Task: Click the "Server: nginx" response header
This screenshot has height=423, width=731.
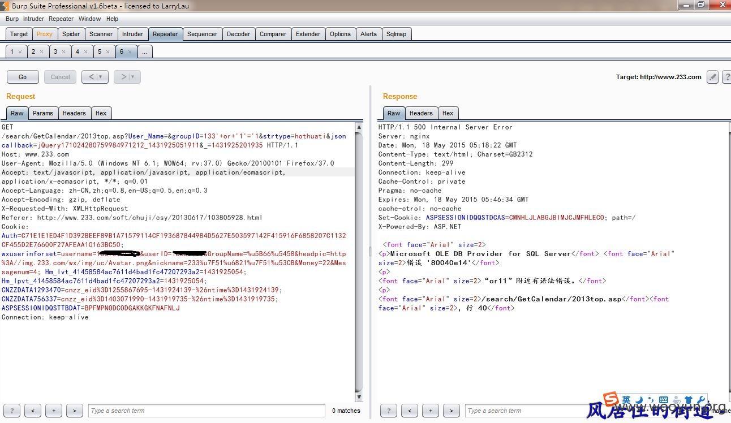Action: 404,136
